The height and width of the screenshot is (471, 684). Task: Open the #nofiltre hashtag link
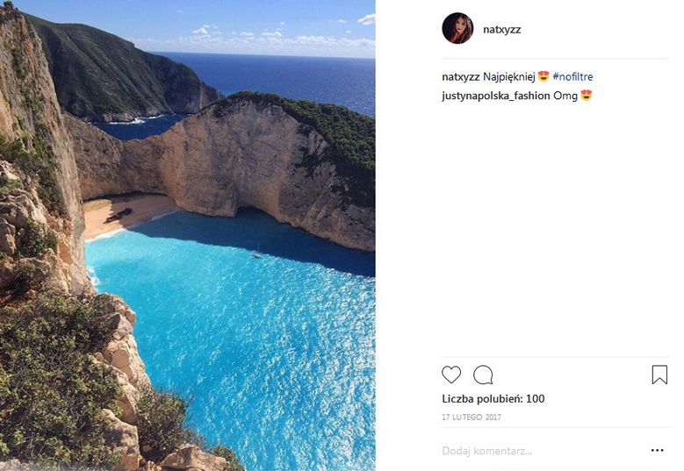pos(572,77)
